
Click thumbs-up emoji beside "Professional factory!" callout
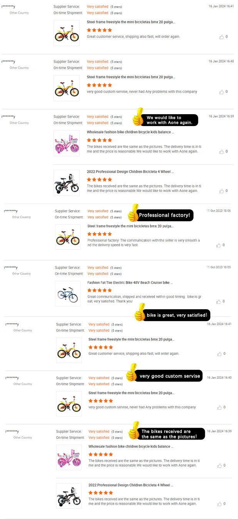point(133,212)
